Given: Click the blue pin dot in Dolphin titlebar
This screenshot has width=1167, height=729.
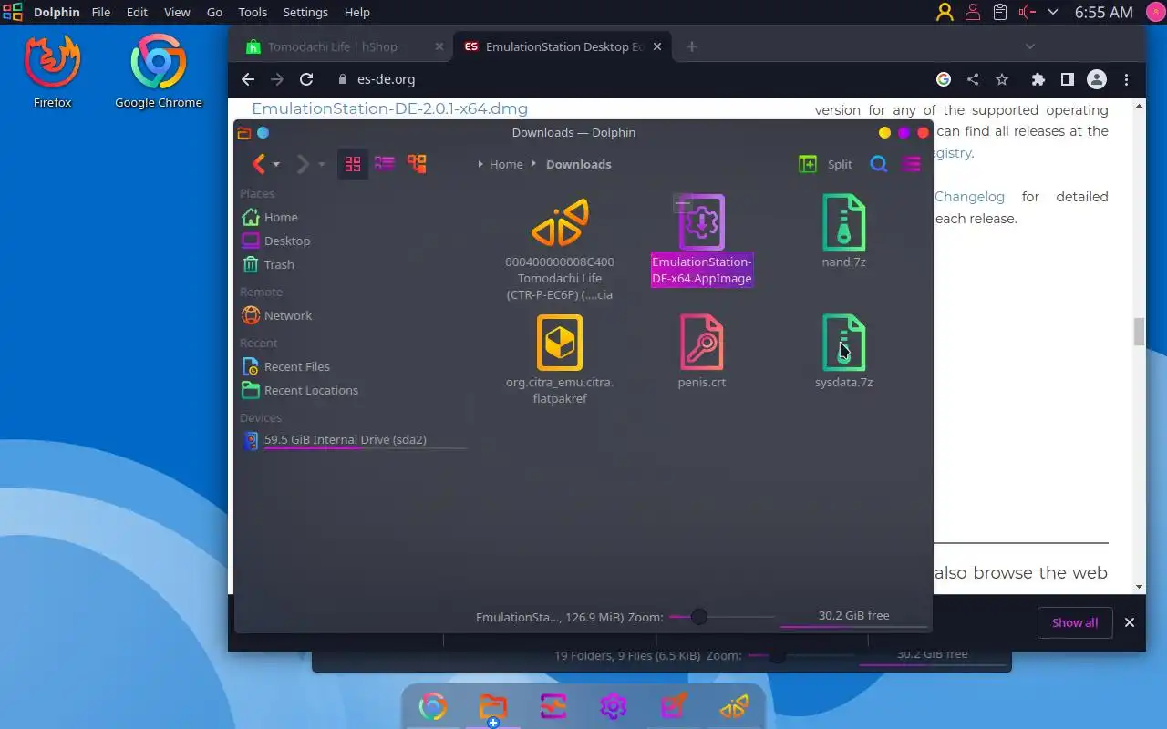Looking at the screenshot, I should [263, 133].
